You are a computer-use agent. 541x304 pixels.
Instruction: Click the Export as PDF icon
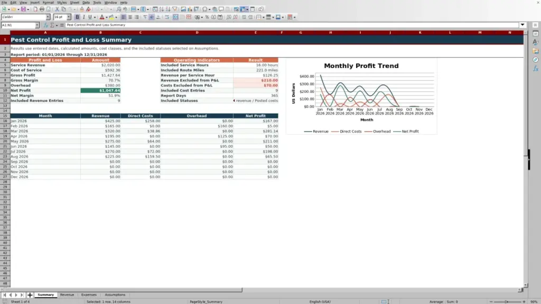pos(35,9)
